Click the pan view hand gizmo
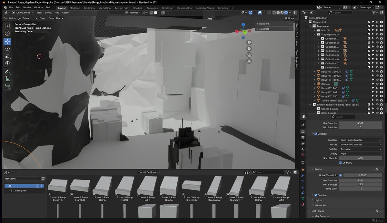The width and height of the screenshot is (387, 223). point(249,49)
